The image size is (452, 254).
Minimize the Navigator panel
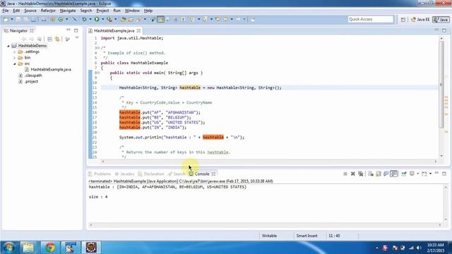(x=69, y=30)
